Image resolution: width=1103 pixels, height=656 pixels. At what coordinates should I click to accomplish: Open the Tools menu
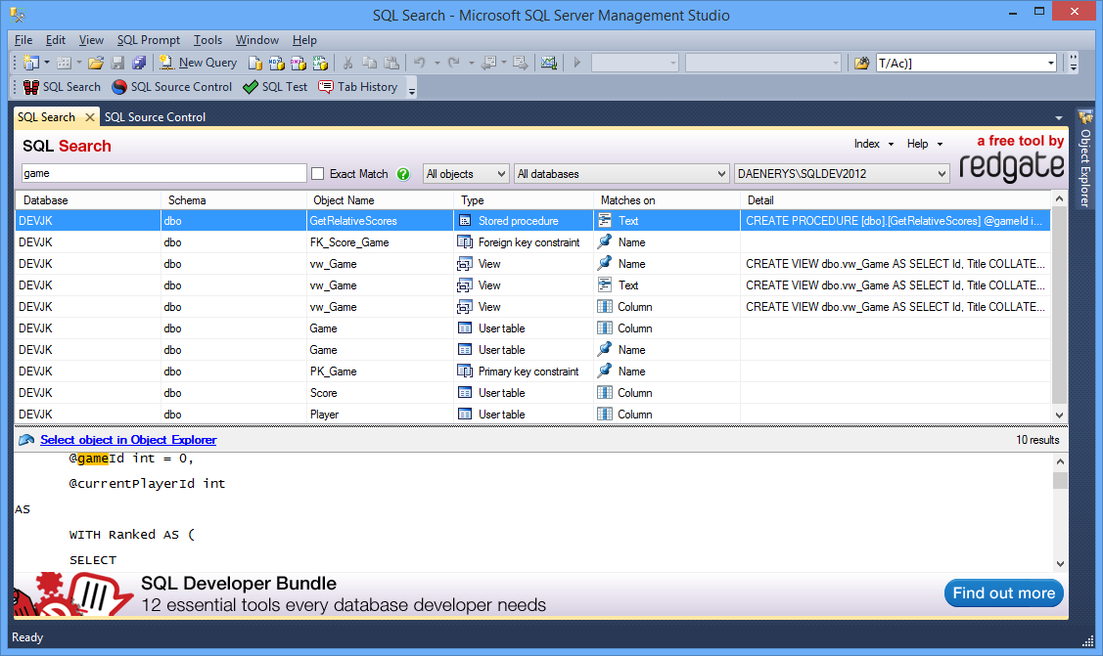(207, 40)
